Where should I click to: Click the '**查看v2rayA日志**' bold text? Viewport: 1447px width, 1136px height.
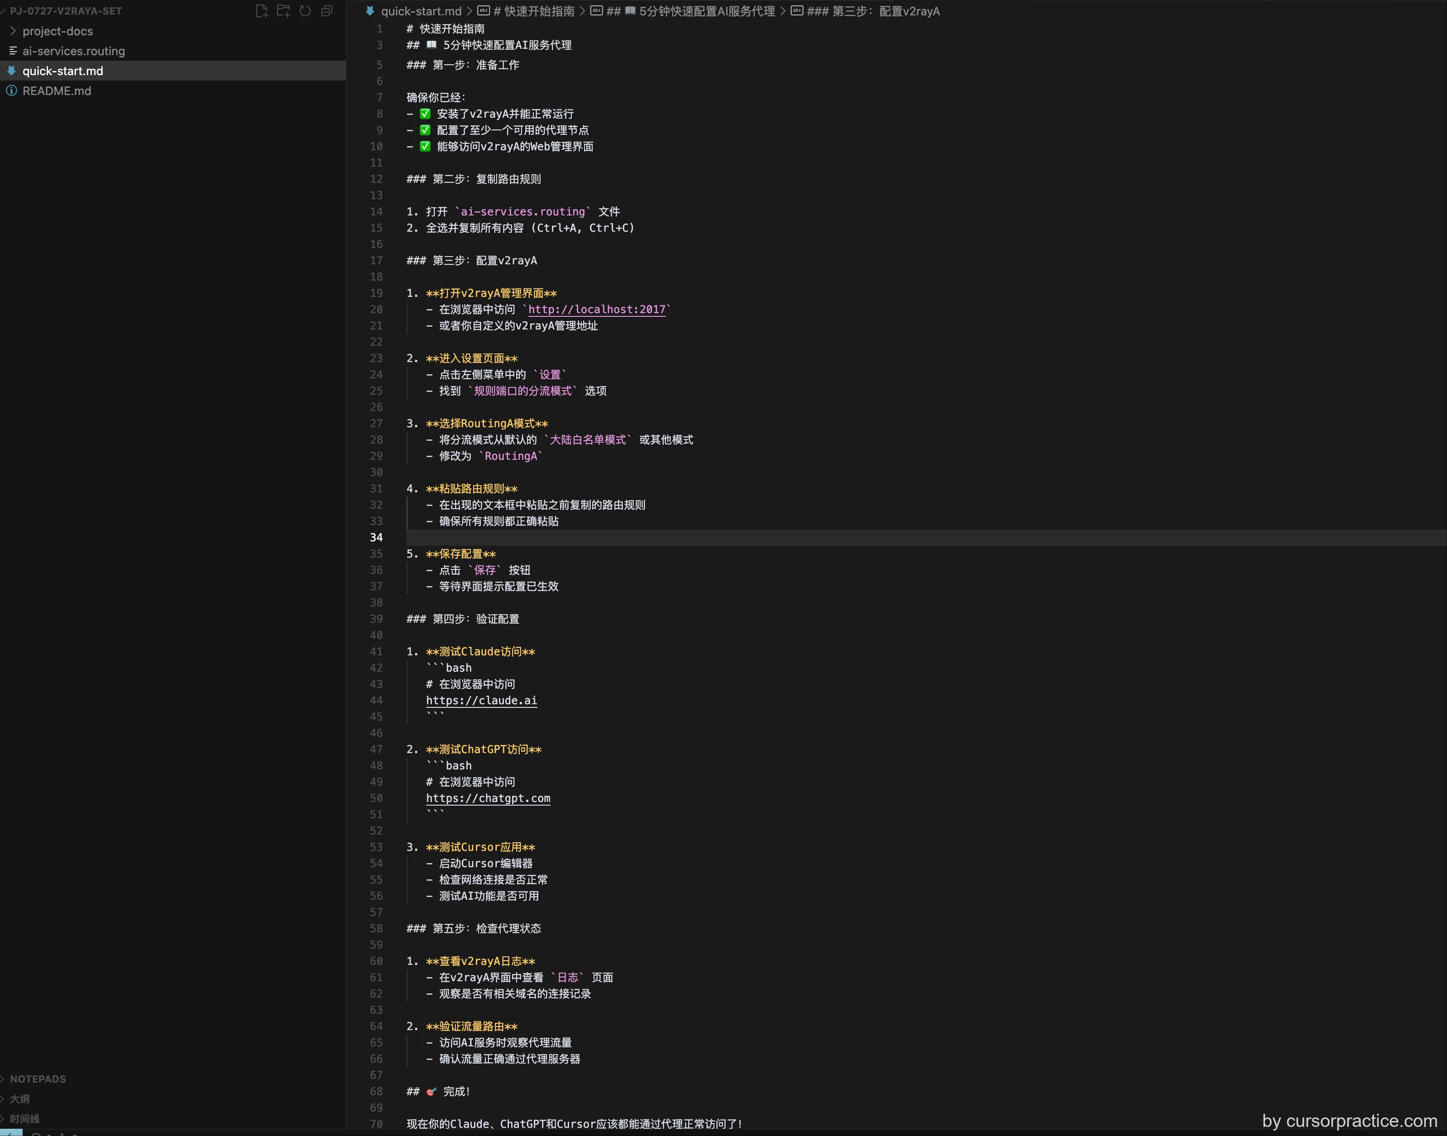click(x=480, y=961)
